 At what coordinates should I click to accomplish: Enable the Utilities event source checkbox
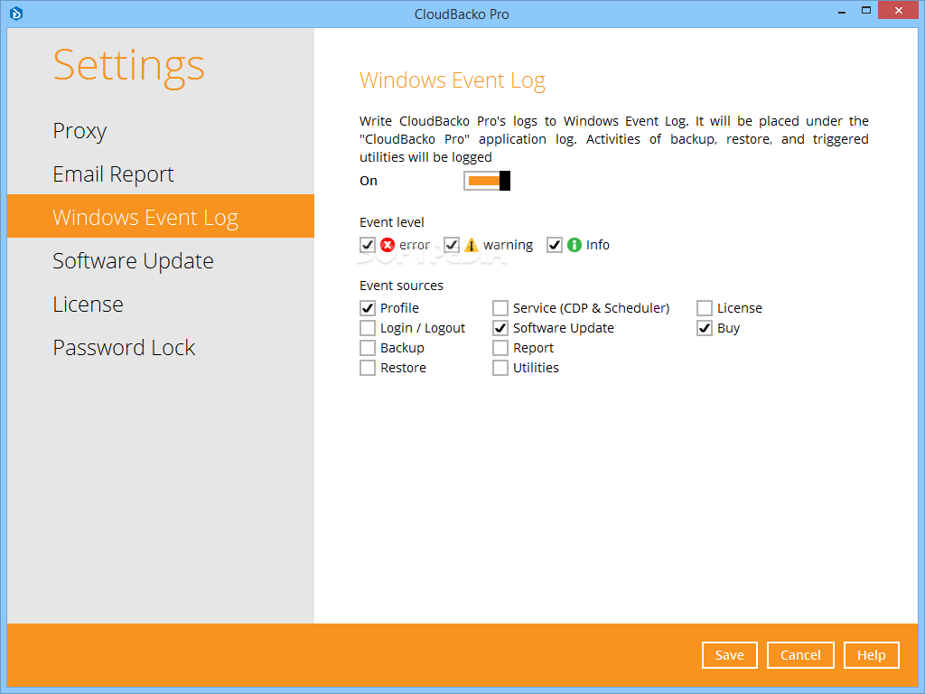[500, 369]
